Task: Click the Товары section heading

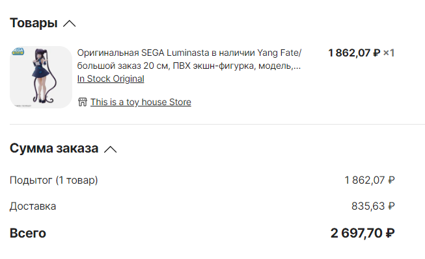Action: coord(34,23)
